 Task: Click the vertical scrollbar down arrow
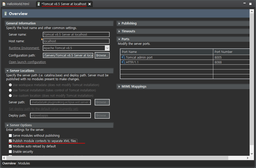pyautogui.click(x=252, y=154)
